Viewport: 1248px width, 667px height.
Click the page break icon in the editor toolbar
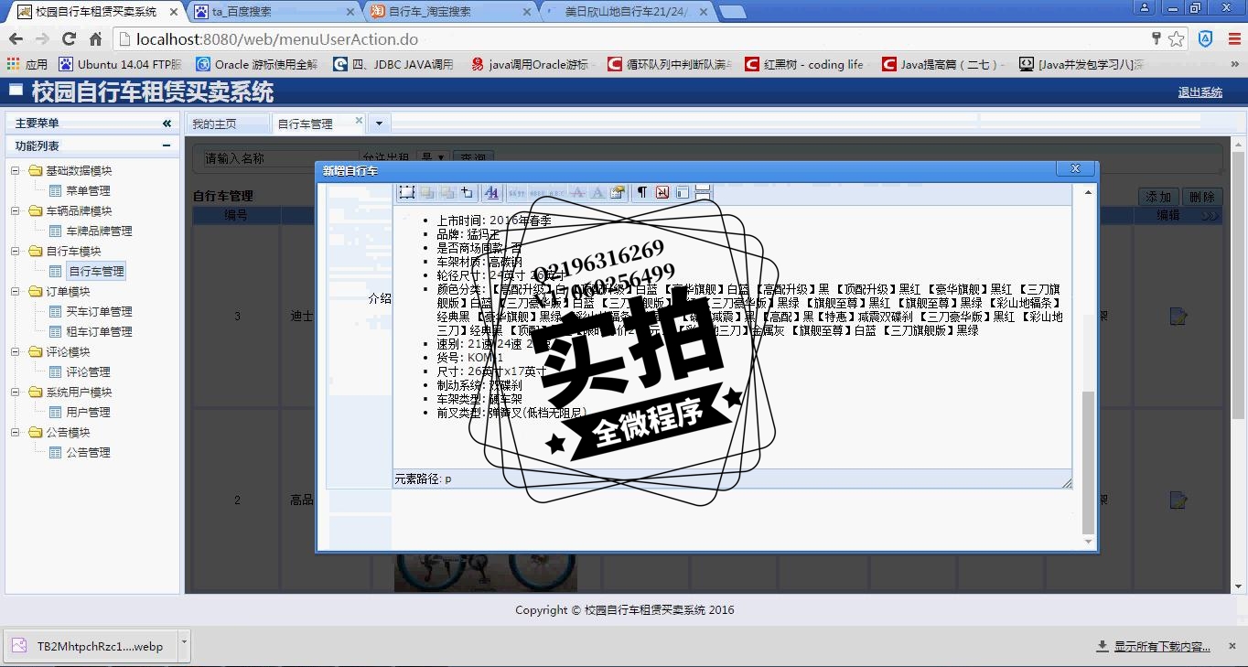703,192
